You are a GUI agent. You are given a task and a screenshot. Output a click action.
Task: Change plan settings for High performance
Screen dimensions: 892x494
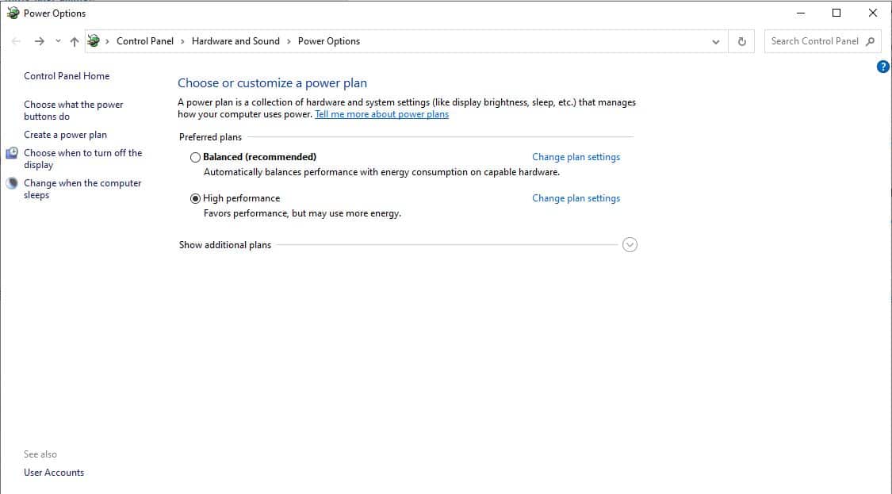(576, 198)
